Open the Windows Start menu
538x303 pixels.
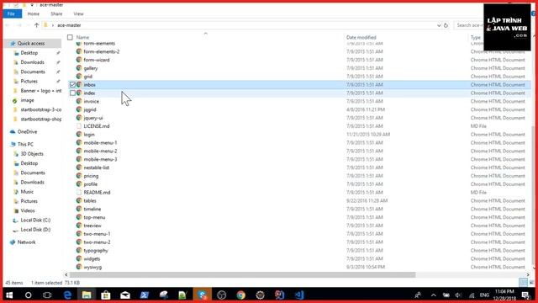tap(9, 295)
